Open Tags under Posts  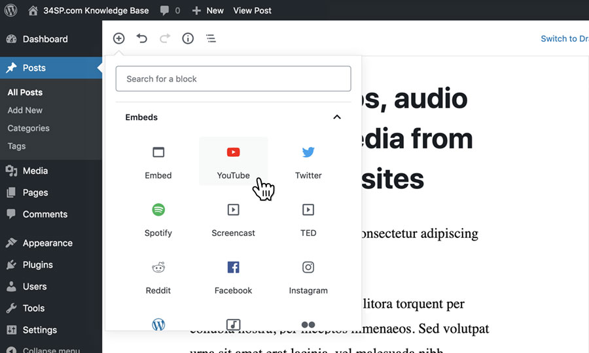pyautogui.click(x=16, y=146)
